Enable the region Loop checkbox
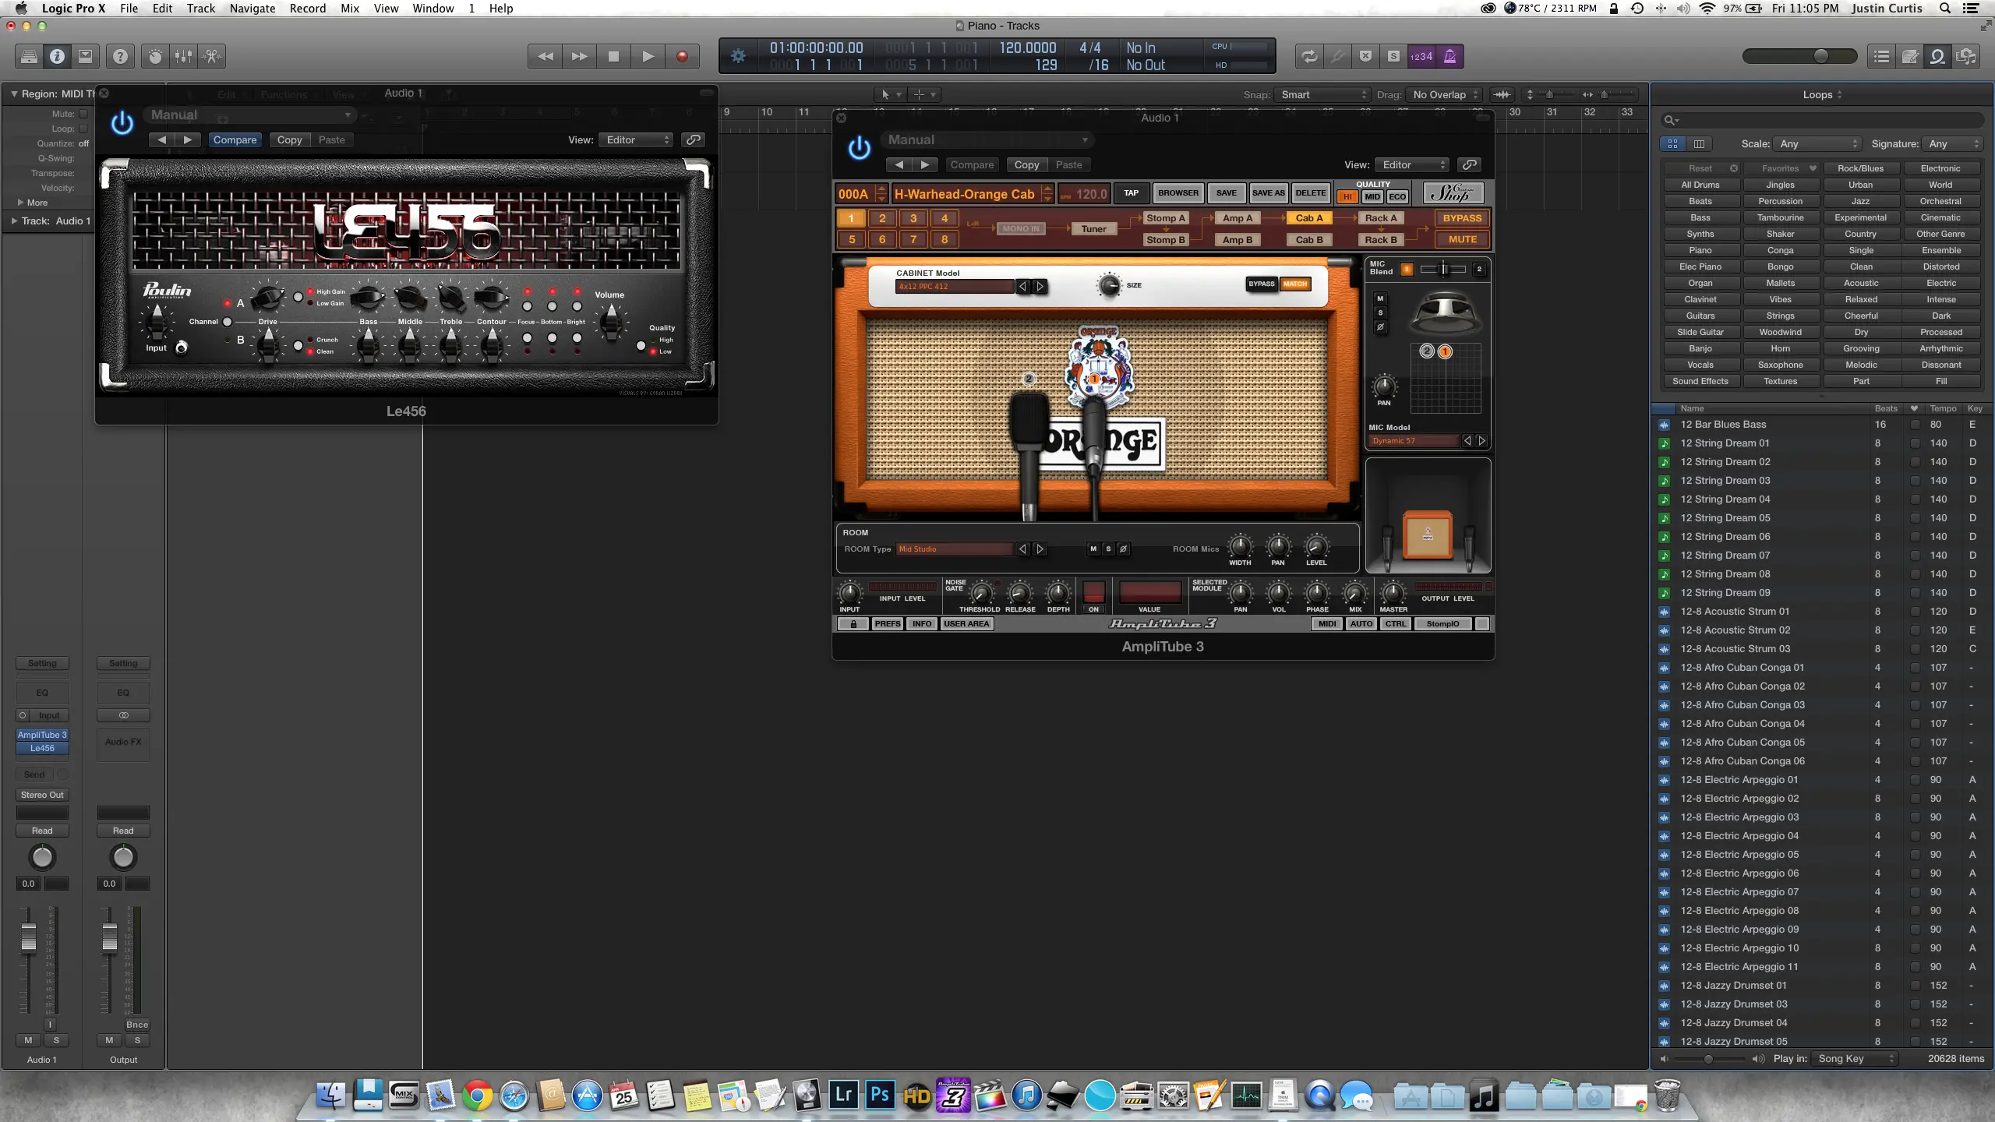 (83, 129)
